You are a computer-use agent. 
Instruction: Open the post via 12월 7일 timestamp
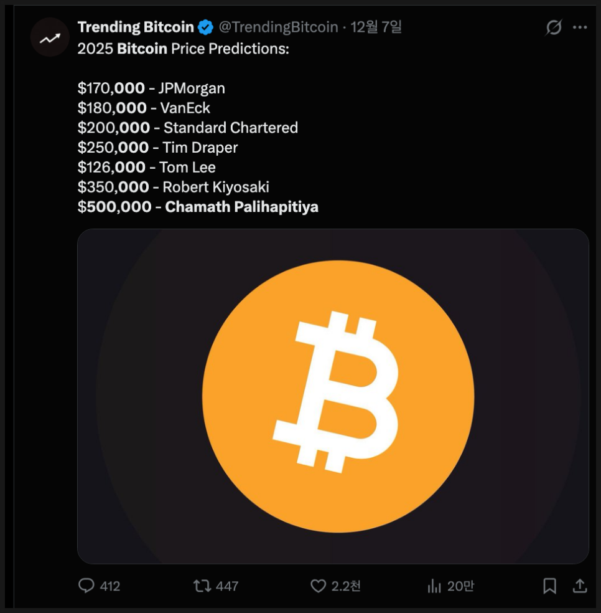[x=376, y=27]
